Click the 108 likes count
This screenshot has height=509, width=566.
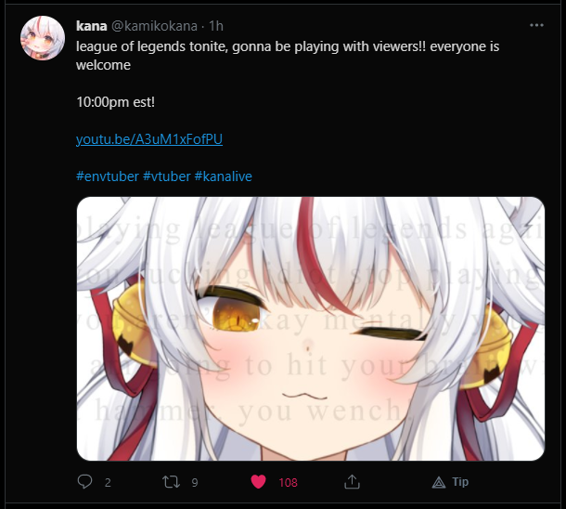pyautogui.click(x=288, y=482)
